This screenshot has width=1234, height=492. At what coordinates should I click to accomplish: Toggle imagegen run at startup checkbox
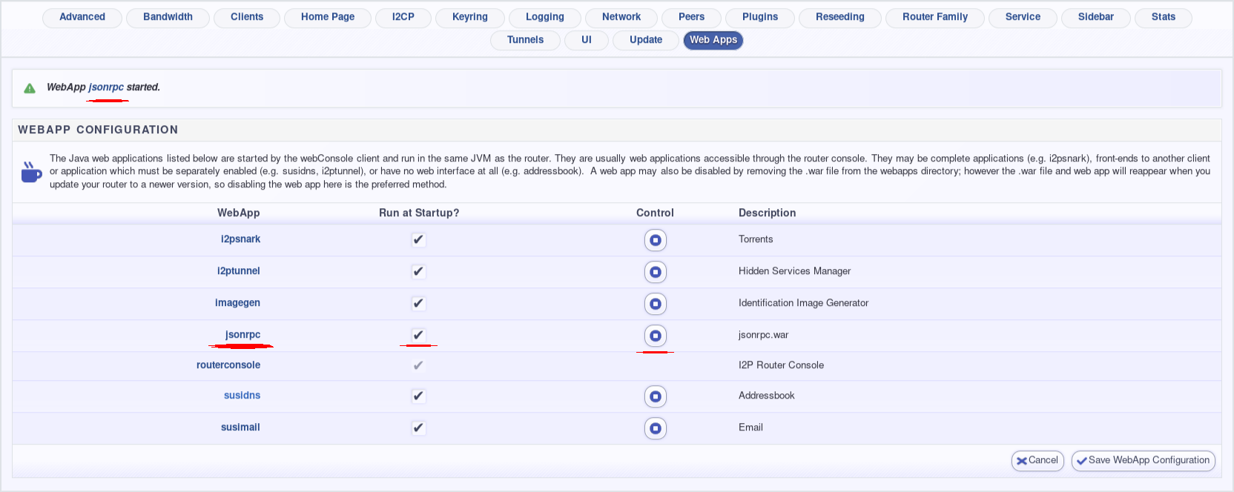point(418,303)
